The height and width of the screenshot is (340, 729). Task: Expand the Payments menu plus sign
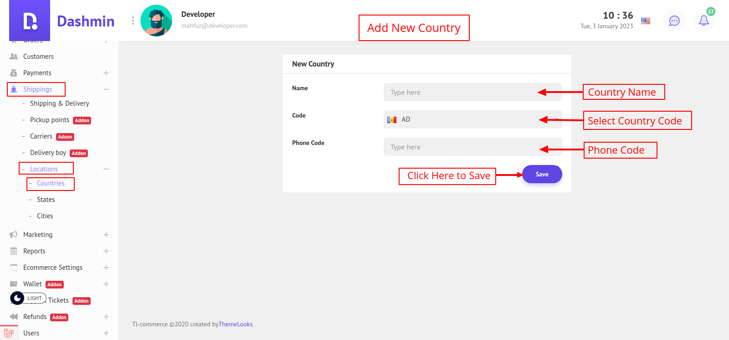pos(106,73)
